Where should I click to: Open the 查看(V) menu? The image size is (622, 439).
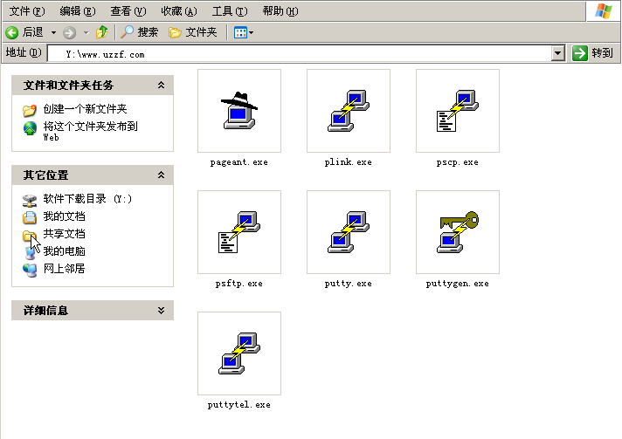click(x=128, y=11)
